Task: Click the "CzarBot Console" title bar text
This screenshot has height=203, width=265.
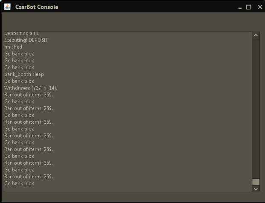Action: (x=37, y=7)
